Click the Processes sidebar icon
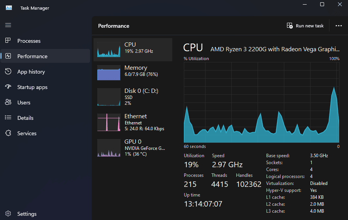Screen dimensions: 348x220 pos(8,40)
